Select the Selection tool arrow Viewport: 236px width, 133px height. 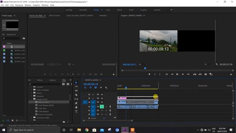pyautogui.click(x=76, y=82)
